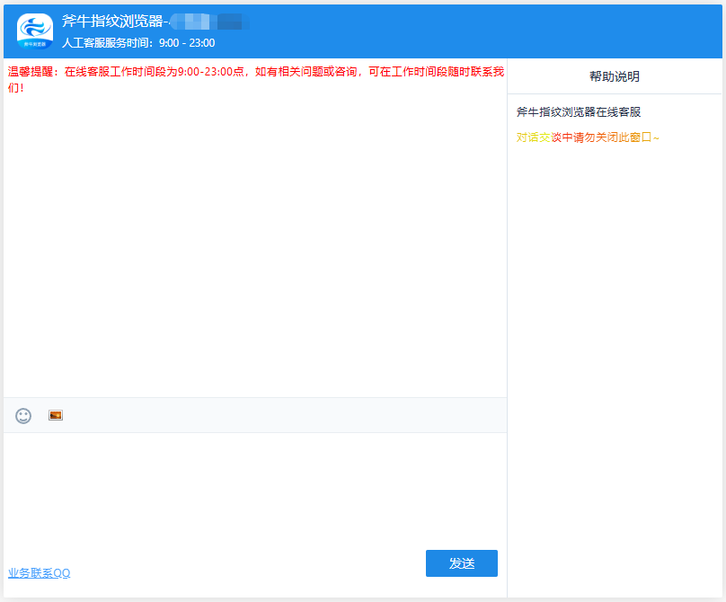Click the picture upload icon to send an image
Viewport: 726px width, 602px height.
click(55, 416)
